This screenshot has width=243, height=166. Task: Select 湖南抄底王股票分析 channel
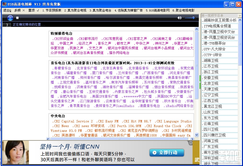(x=219, y=20)
